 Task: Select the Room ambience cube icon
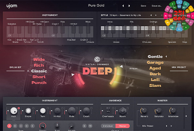pos(123,110)
